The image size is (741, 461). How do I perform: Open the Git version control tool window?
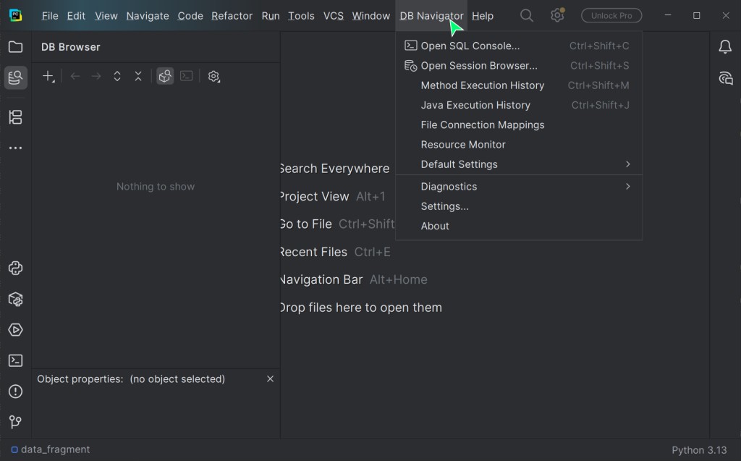(15, 422)
